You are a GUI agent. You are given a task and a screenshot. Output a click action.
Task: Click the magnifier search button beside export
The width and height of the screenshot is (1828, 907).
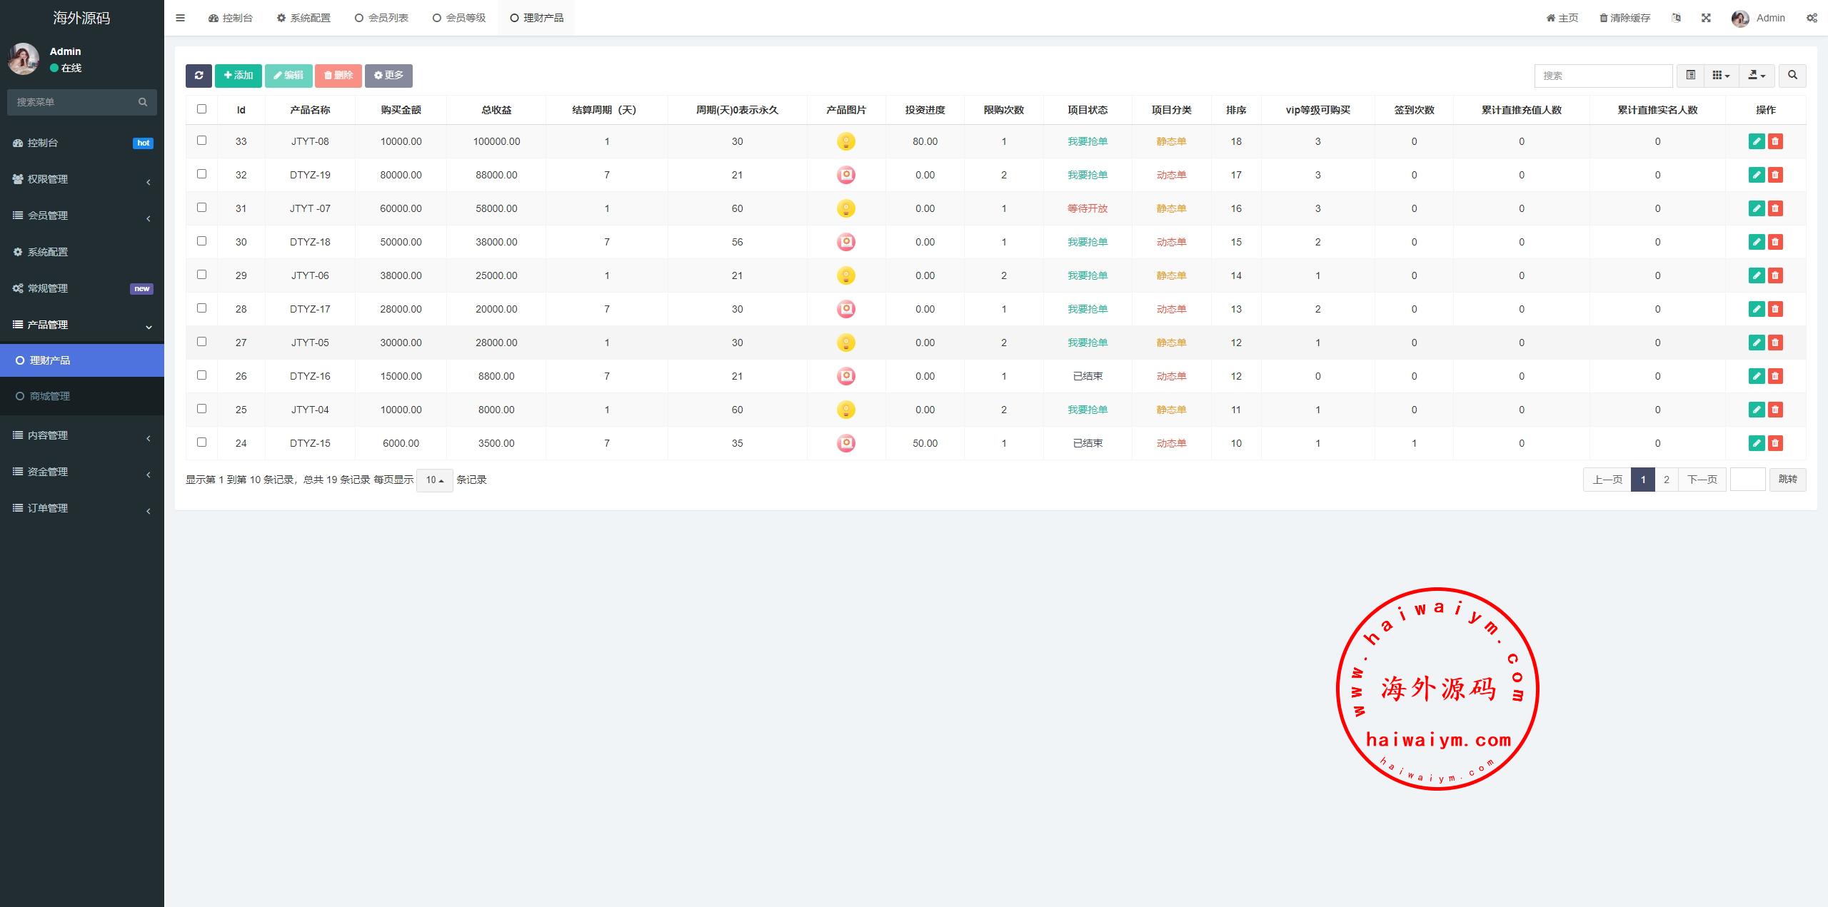pyautogui.click(x=1792, y=76)
